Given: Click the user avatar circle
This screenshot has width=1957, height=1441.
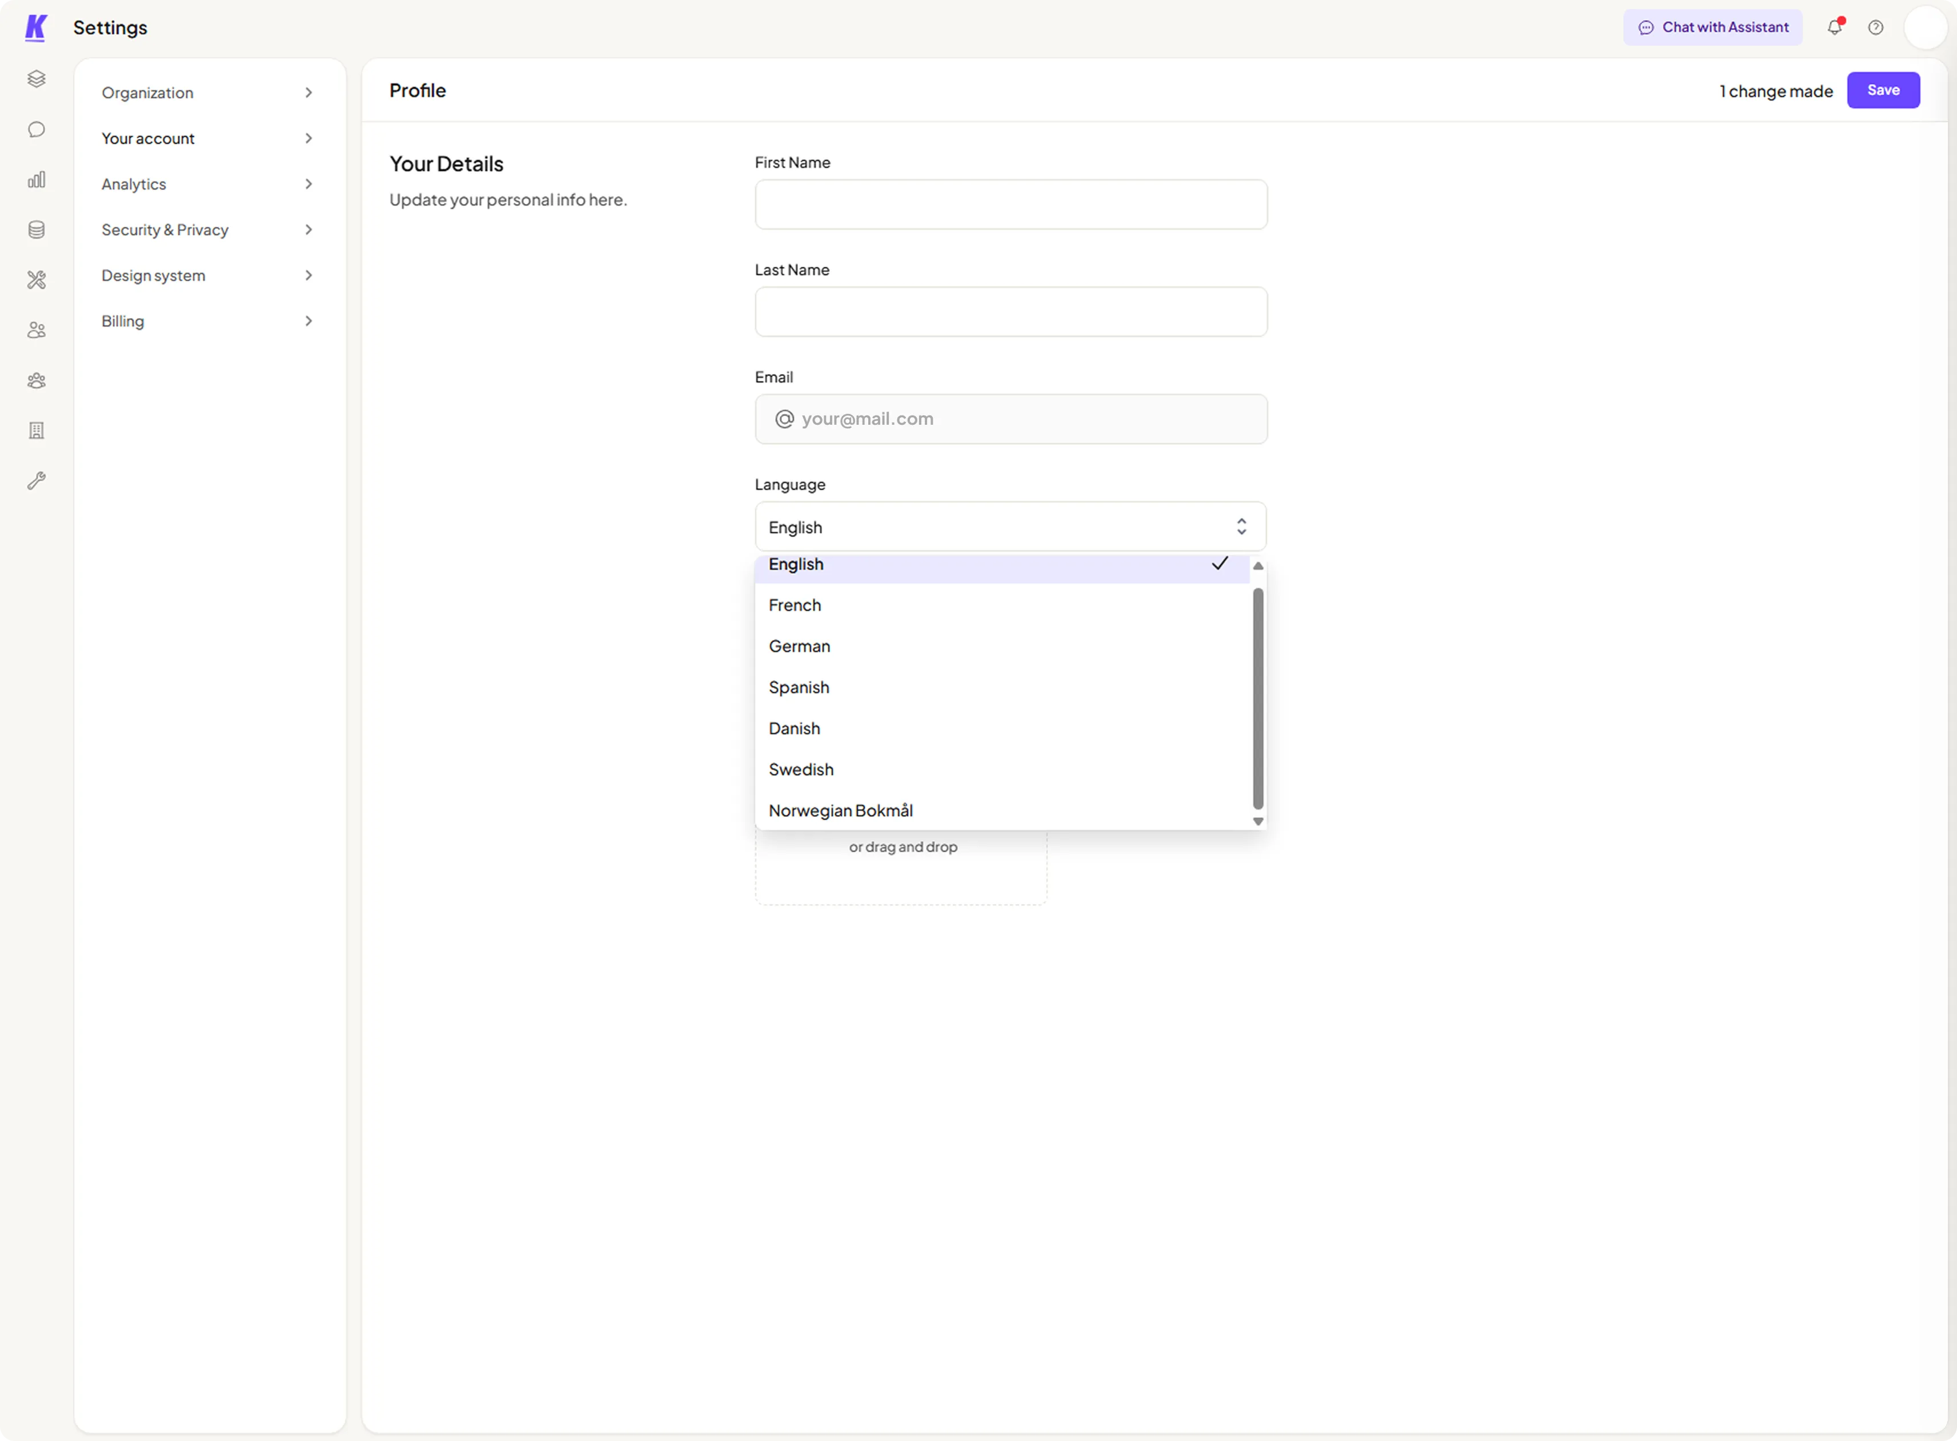Looking at the screenshot, I should point(1926,27).
